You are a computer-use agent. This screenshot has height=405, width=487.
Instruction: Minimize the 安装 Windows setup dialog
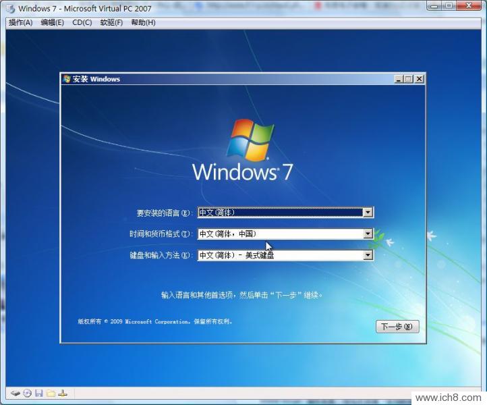point(399,79)
